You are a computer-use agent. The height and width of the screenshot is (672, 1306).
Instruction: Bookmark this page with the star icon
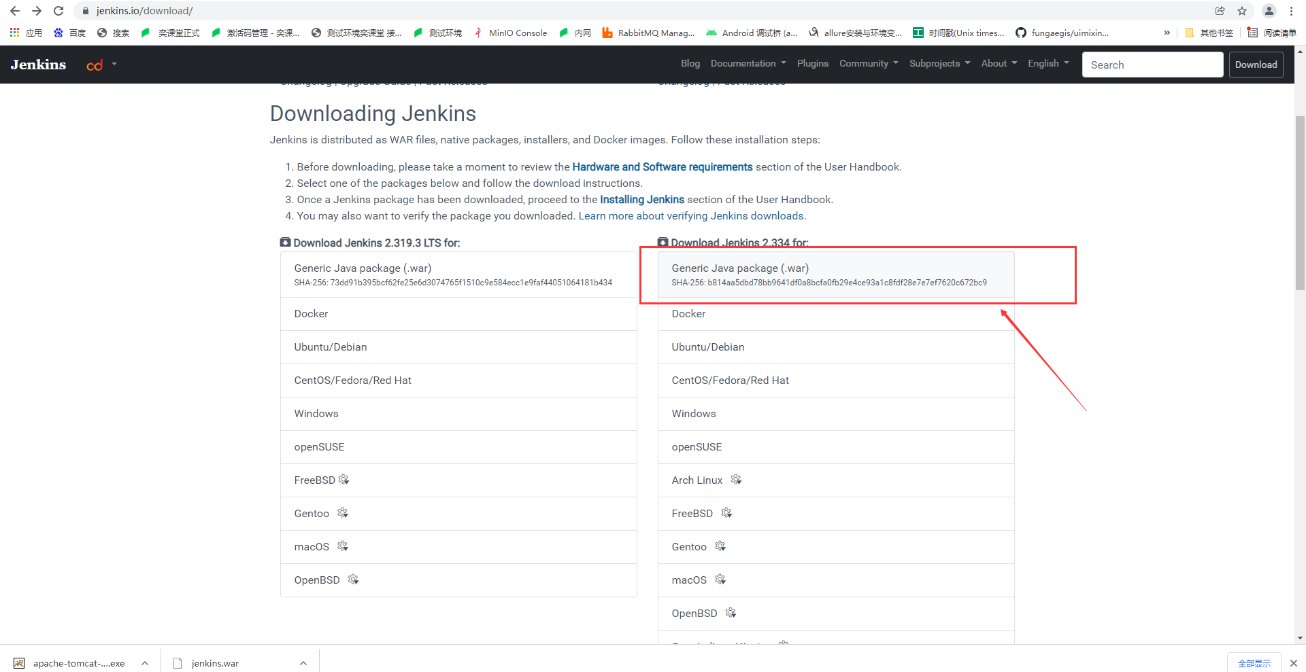click(x=1242, y=11)
